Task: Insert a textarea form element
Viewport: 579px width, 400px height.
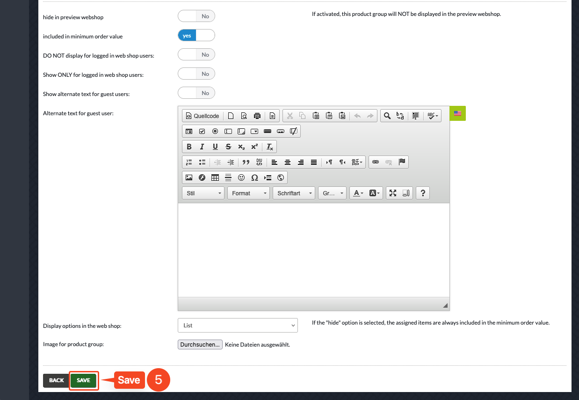Action: click(x=241, y=131)
